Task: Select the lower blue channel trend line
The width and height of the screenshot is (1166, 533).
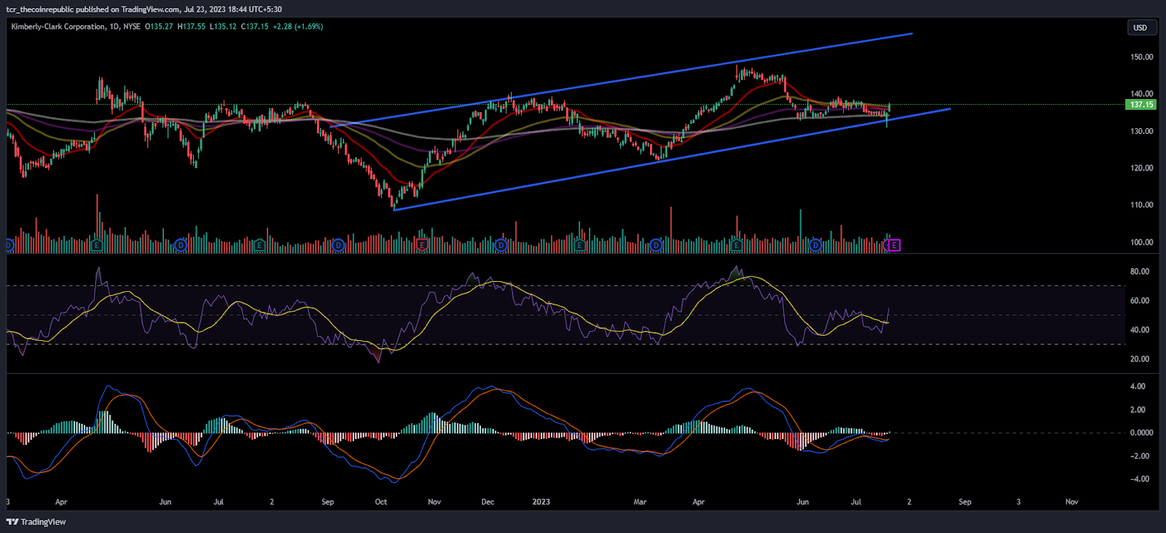Action: tap(672, 159)
